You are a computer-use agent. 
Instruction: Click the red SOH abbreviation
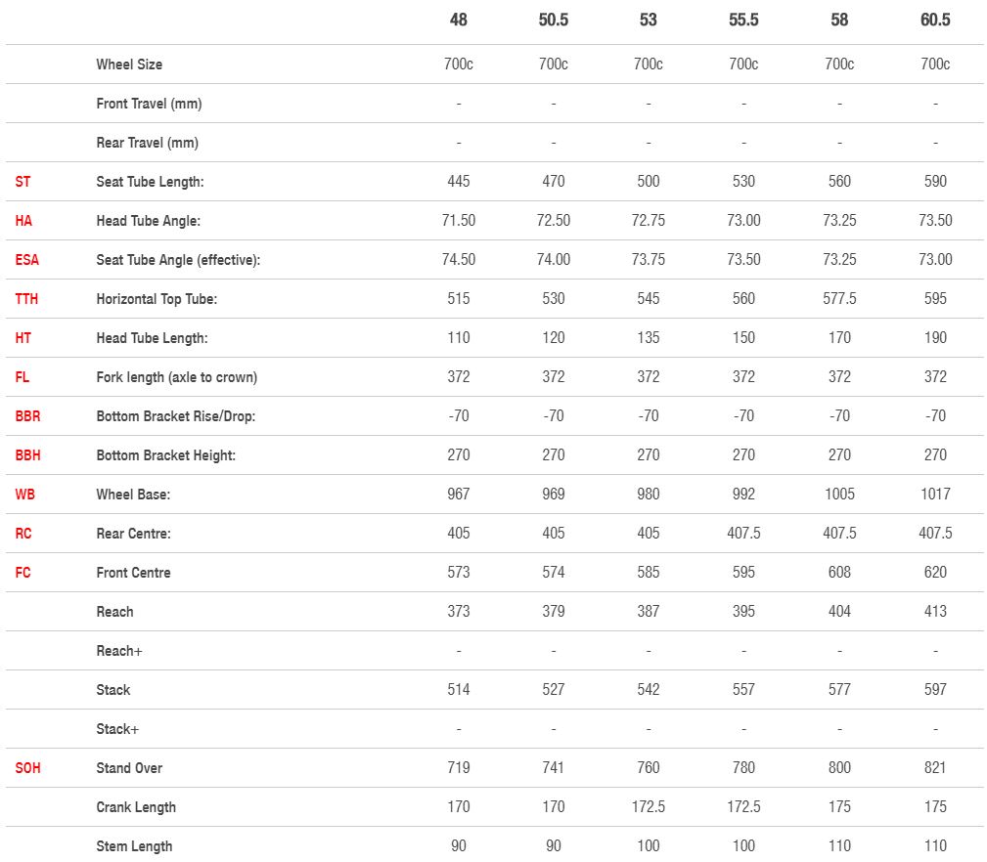[x=27, y=768]
